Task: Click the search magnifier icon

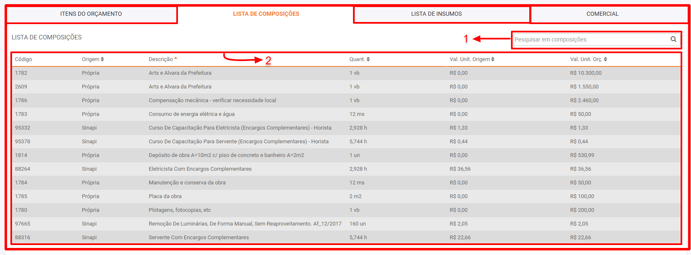Action: [673, 39]
